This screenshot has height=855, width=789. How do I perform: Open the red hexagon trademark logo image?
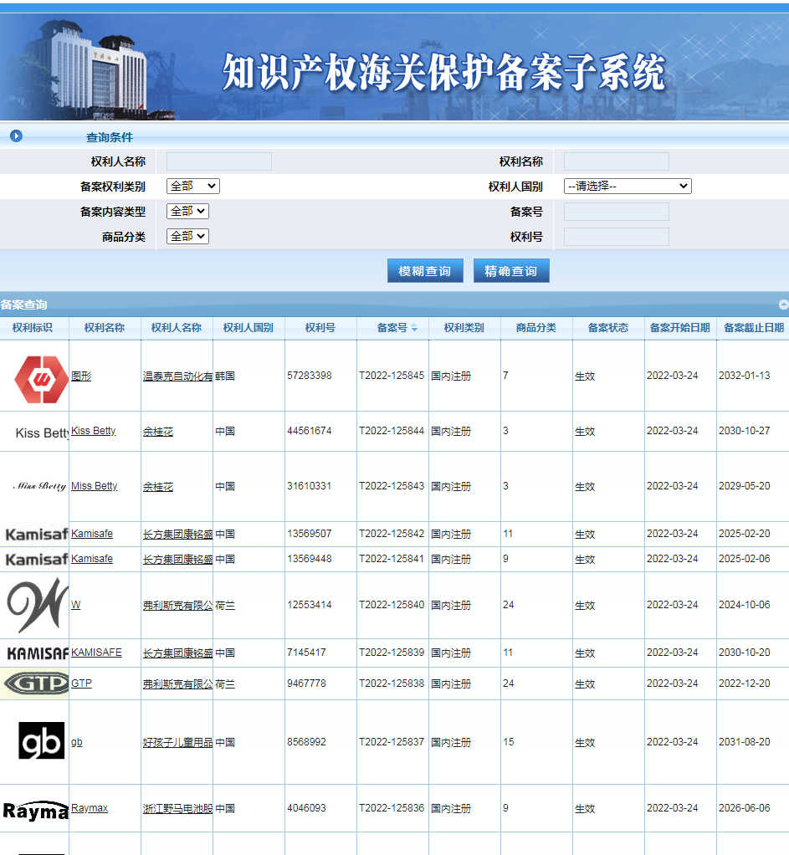coord(41,379)
